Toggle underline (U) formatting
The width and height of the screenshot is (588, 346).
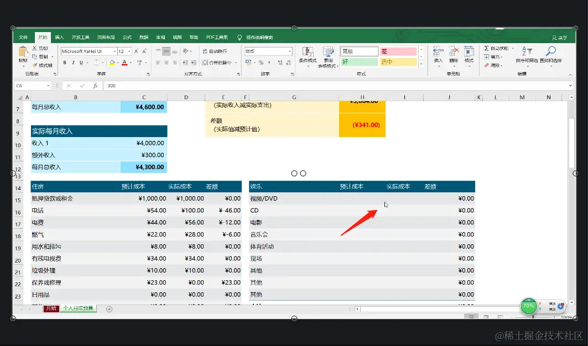click(x=81, y=62)
